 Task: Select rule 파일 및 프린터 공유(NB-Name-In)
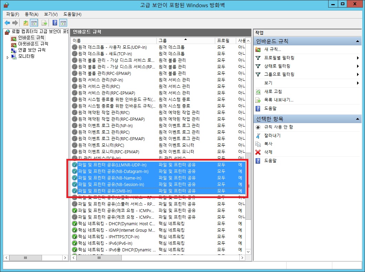coord(158,178)
